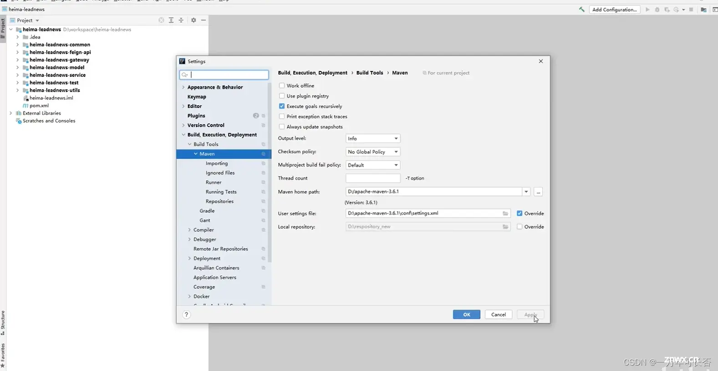Check Always update snapshots
Screen dimensions: 718x371
tap(282, 127)
